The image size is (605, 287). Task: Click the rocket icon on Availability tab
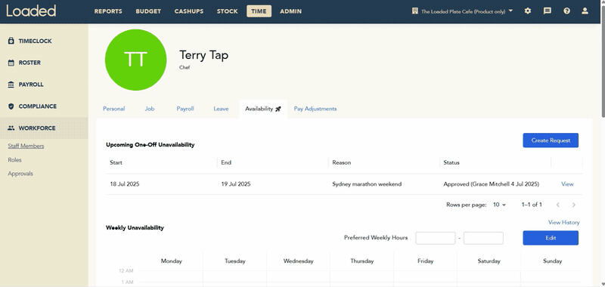pos(278,109)
